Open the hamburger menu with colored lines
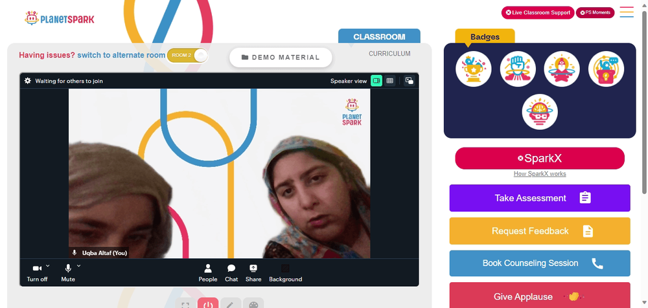Screen dimensions: 648x308 tap(627, 12)
